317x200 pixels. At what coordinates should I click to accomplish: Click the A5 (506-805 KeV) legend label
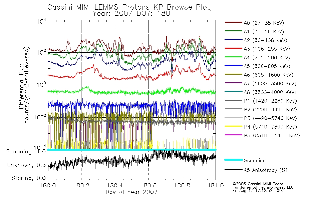[267, 66]
